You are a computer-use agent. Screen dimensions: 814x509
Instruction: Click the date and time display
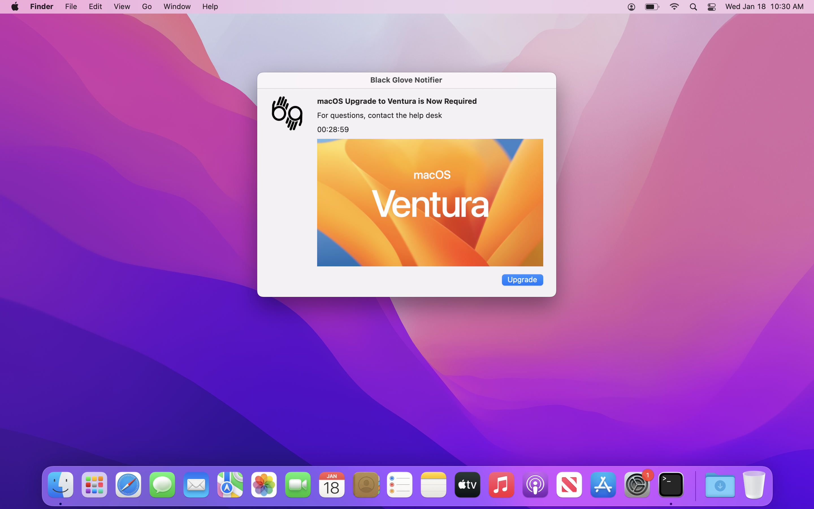(x=764, y=7)
